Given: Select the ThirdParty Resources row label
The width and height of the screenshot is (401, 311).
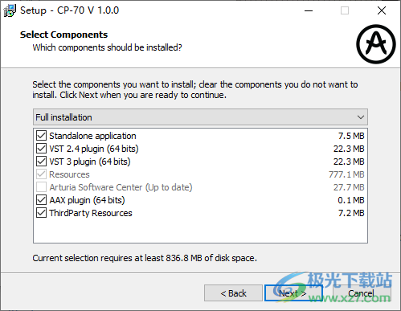Looking at the screenshot, I should pyautogui.click(x=91, y=213).
